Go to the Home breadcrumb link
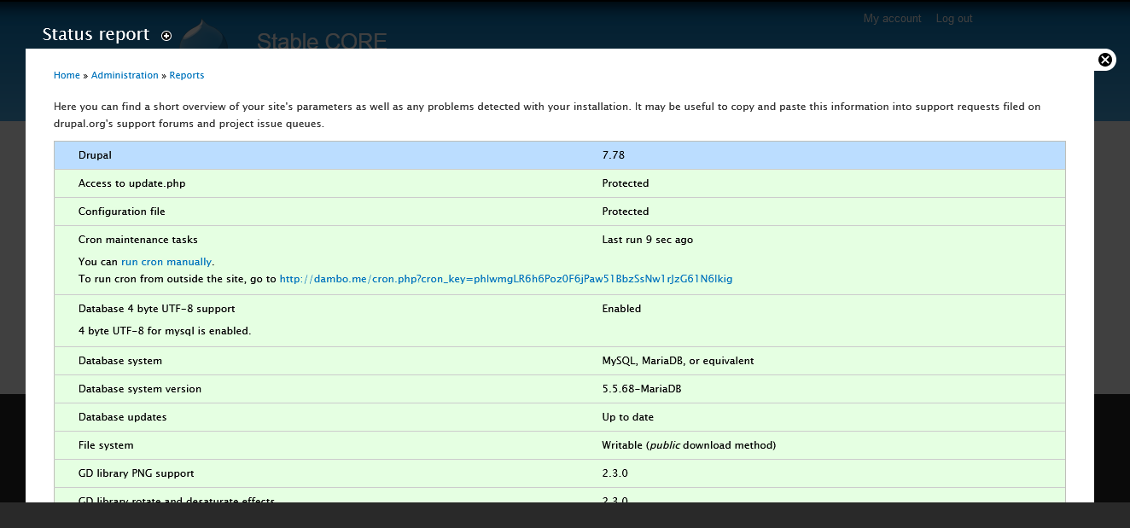 click(67, 75)
